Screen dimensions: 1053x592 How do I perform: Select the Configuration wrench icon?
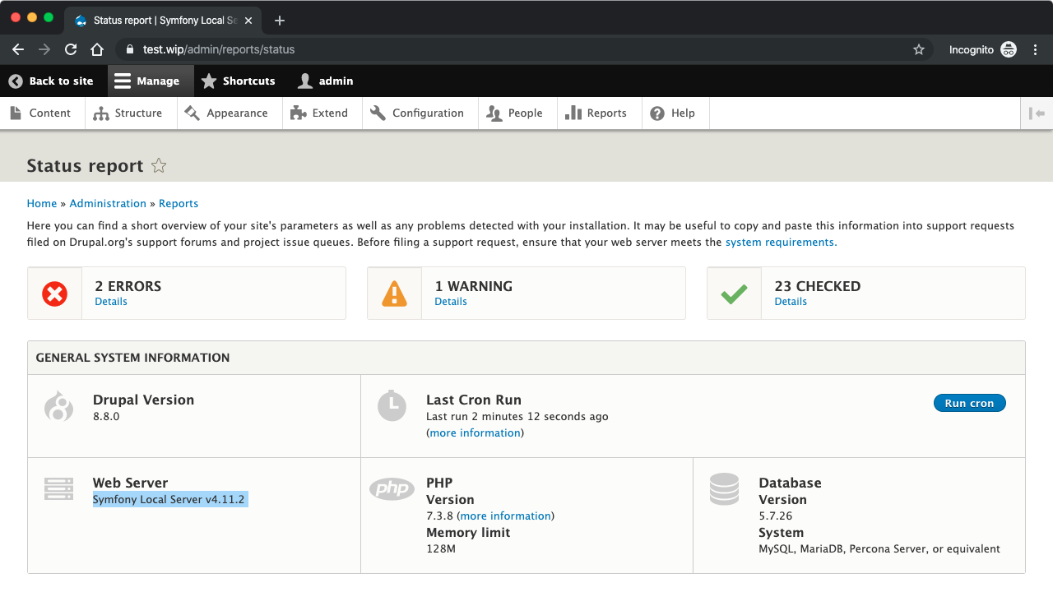tap(379, 113)
